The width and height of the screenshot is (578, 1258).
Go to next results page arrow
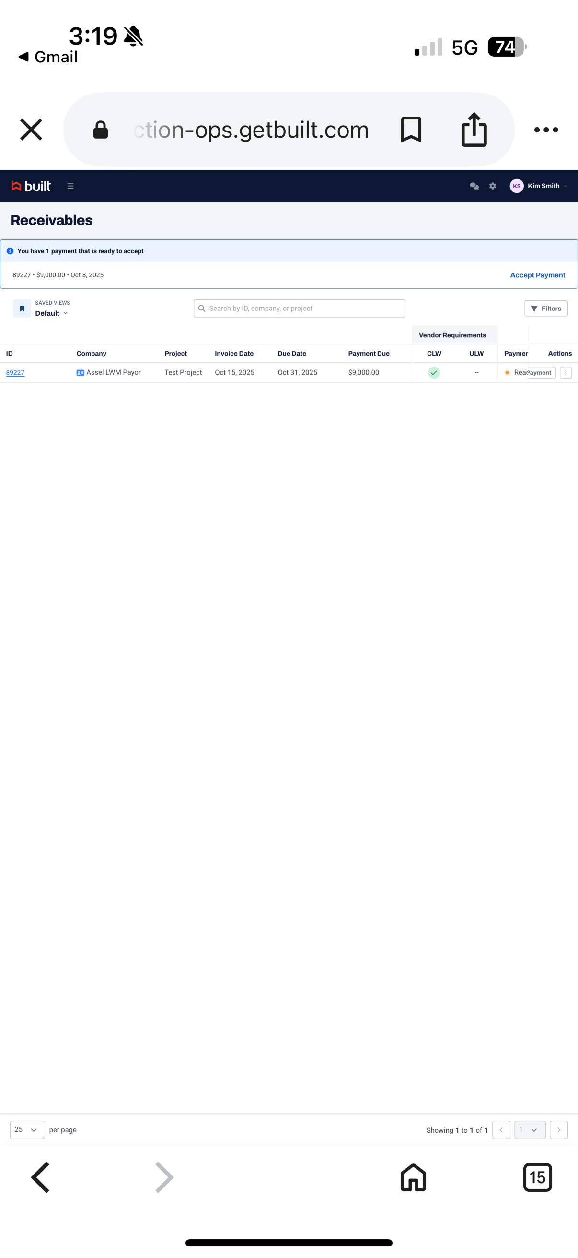(558, 1129)
